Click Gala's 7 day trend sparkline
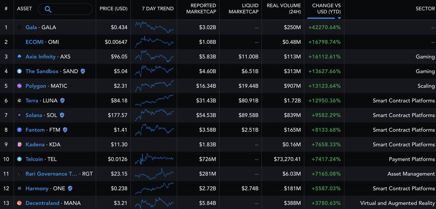The width and height of the screenshot is (436, 209). pos(154,27)
